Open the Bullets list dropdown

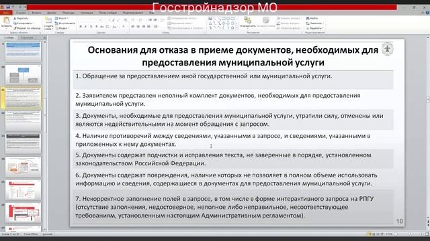[x=134, y=20]
